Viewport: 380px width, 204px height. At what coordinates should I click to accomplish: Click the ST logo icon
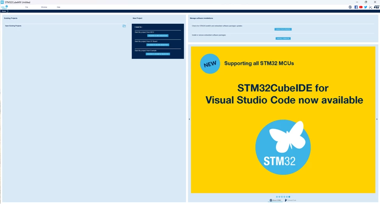(x=376, y=7)
